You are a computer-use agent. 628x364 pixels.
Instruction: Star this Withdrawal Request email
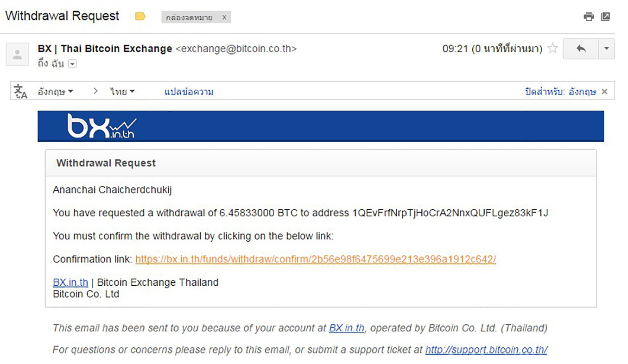click(552, 49)
